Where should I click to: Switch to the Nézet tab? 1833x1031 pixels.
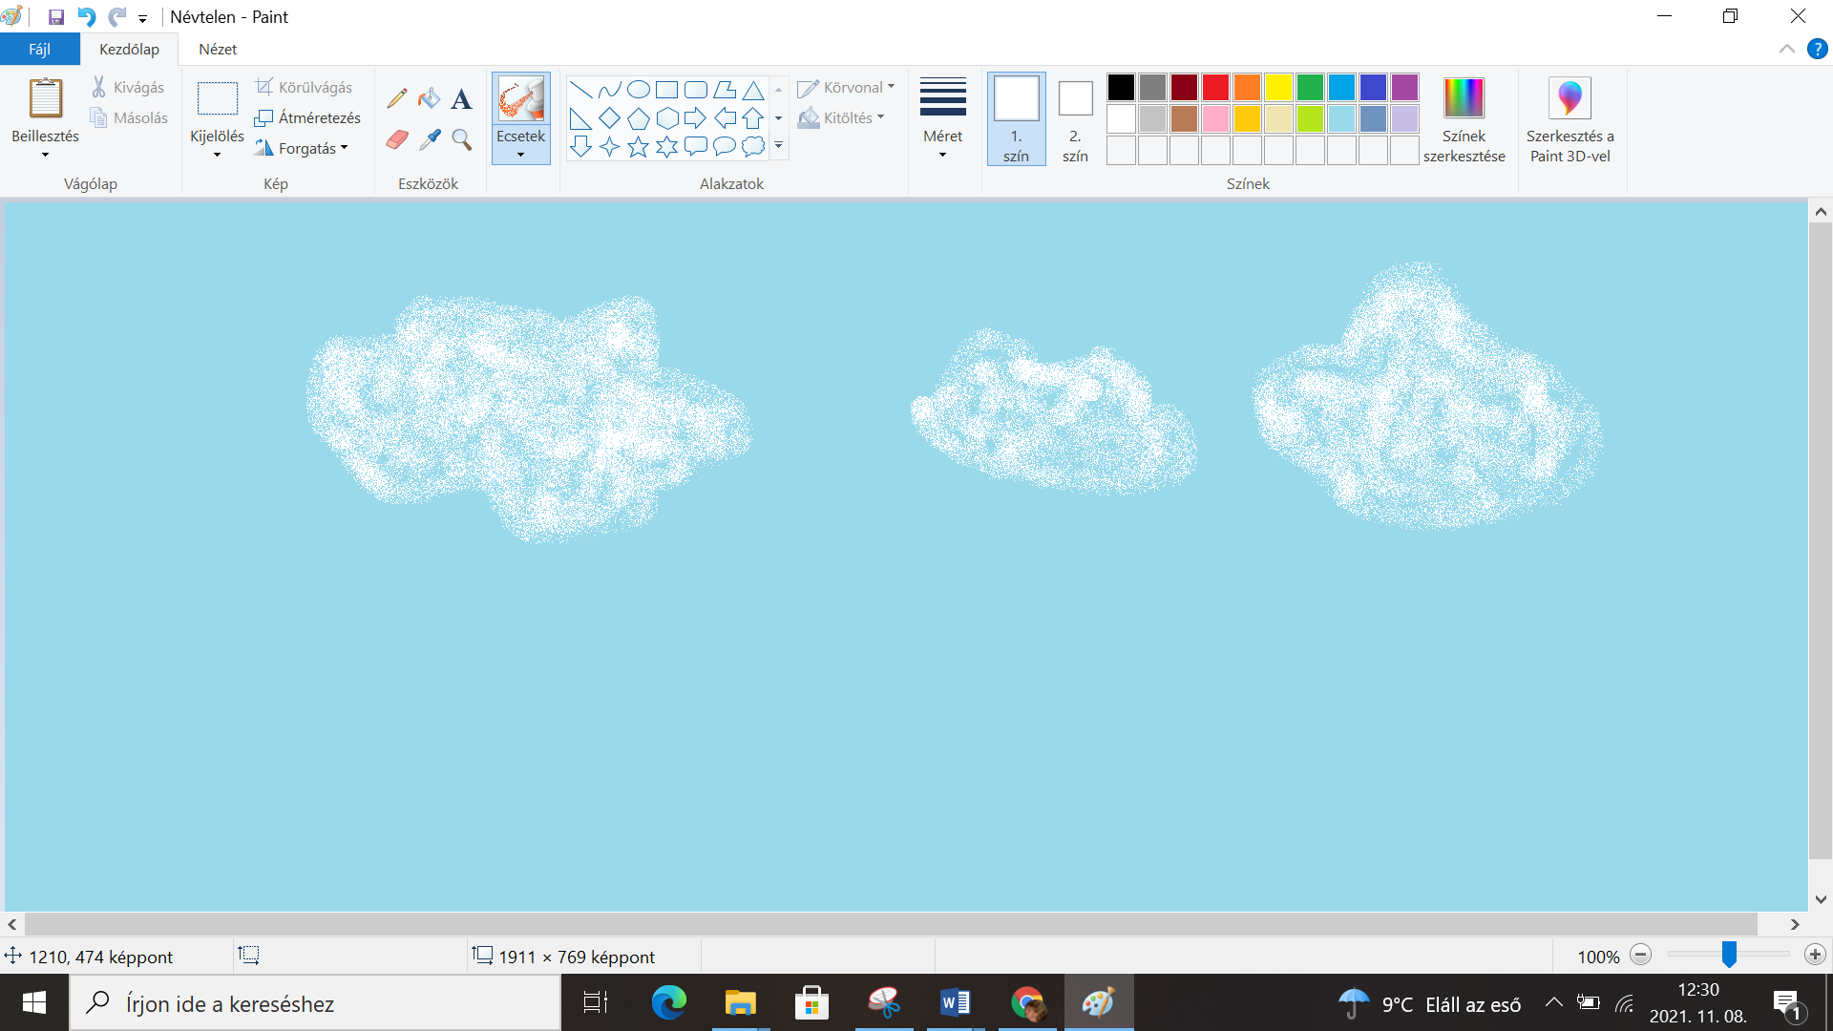point(218,50)
